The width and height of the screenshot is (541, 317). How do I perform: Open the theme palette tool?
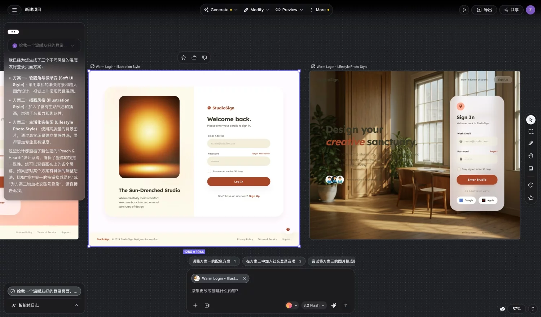[531, 185]
